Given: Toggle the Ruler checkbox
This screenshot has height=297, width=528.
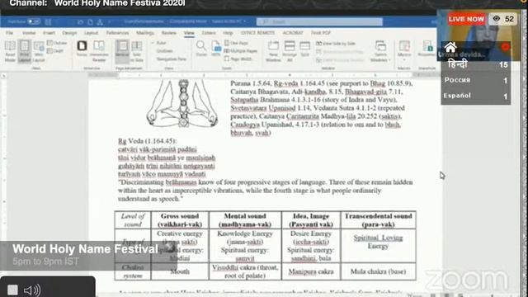Looking at the screenshot, I should click(159, 43).
